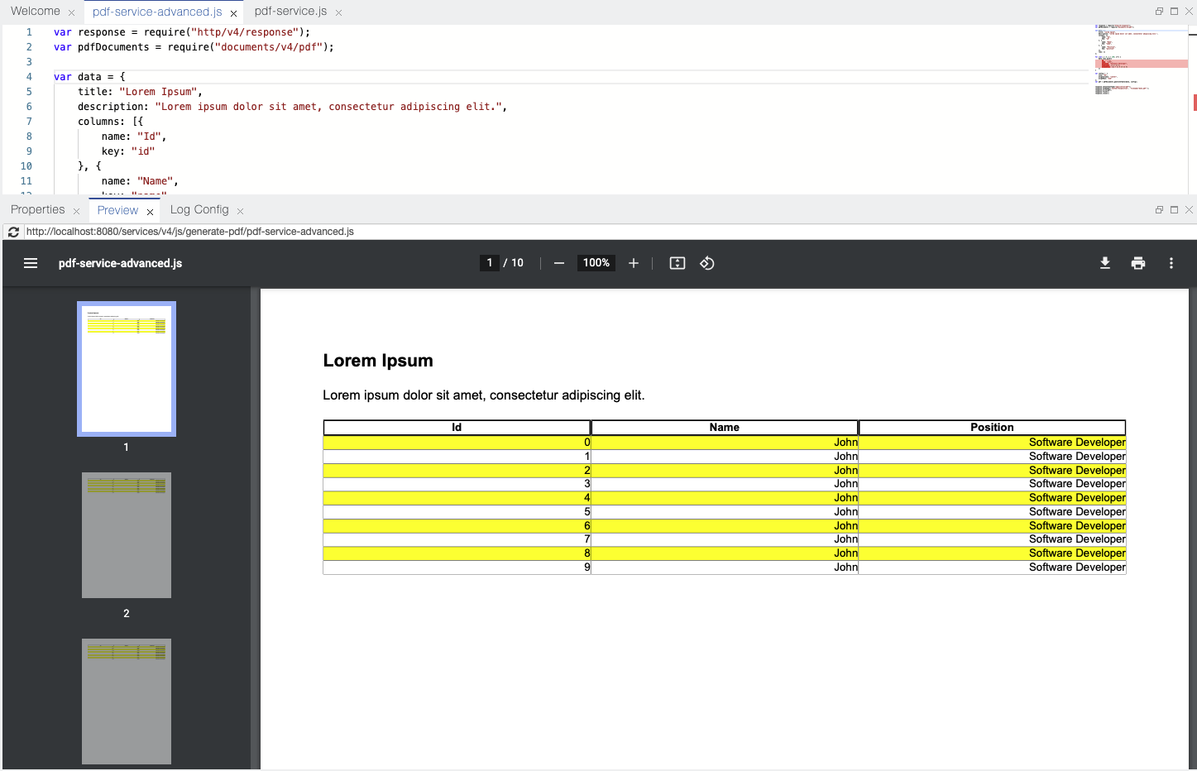
Task: Restore the bottom panel with restore icon
Action: point(1159,210)
